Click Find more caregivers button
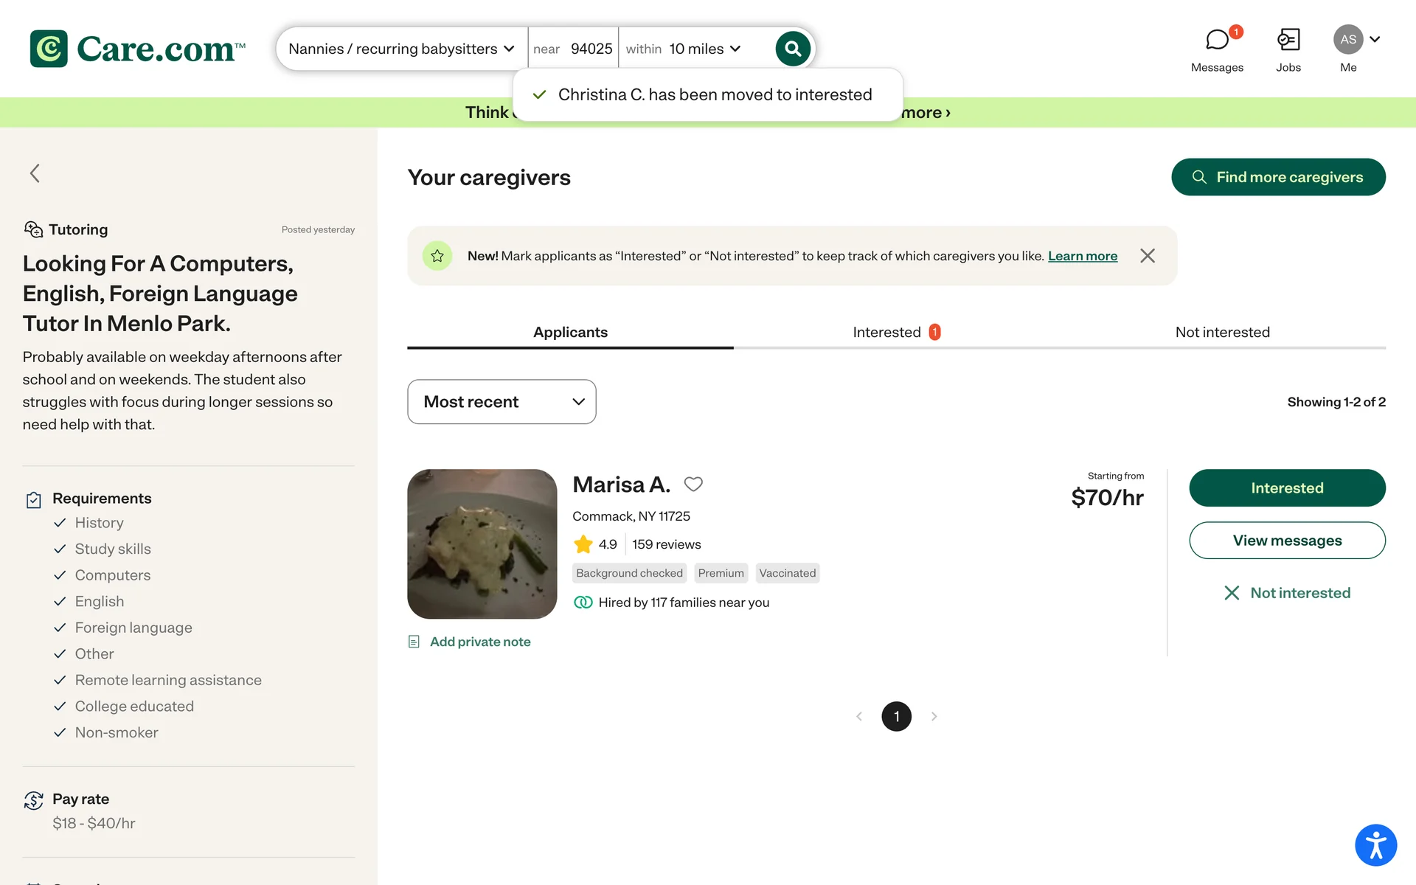Viewport: 1416px width, 885px height. [1278, 177]
